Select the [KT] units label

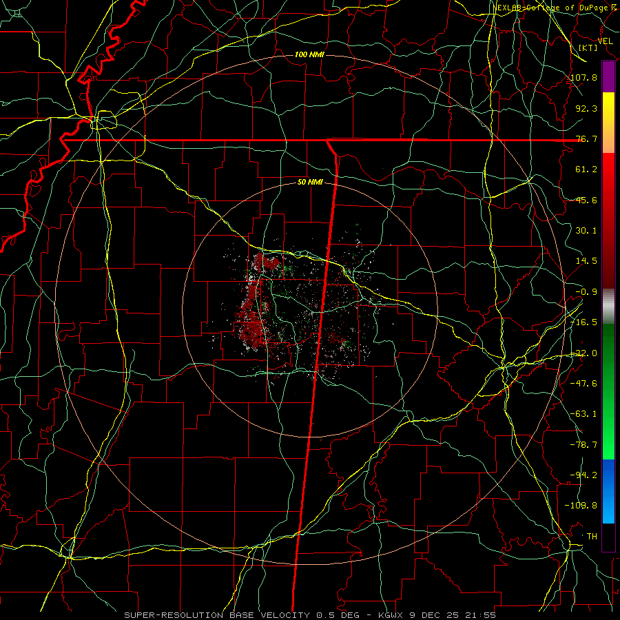[588, 48]
